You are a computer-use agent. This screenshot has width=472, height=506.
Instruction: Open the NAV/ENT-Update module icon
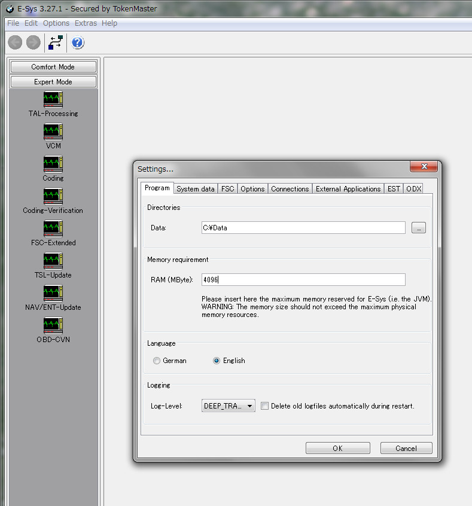point(53,293)
